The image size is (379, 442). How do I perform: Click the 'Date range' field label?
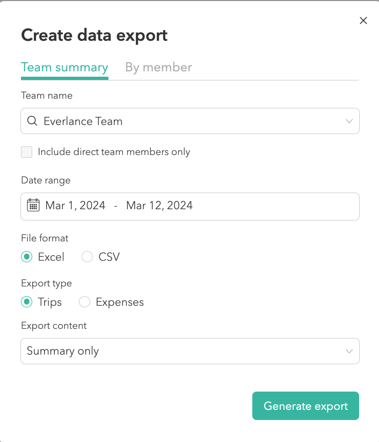click(46, 180)
